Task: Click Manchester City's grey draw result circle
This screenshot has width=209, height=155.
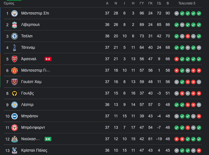Action: [x=177, y=13]
